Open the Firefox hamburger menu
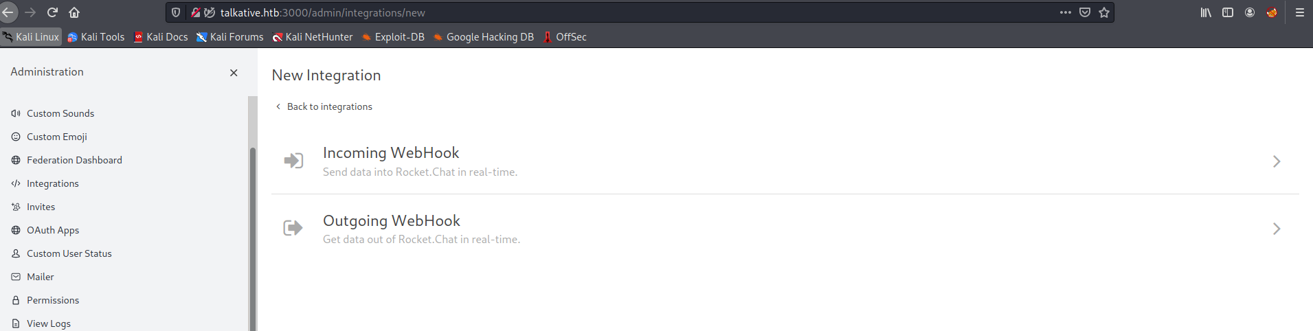The width and height of the screenshot is (1313, 331). click(1299, 12)
